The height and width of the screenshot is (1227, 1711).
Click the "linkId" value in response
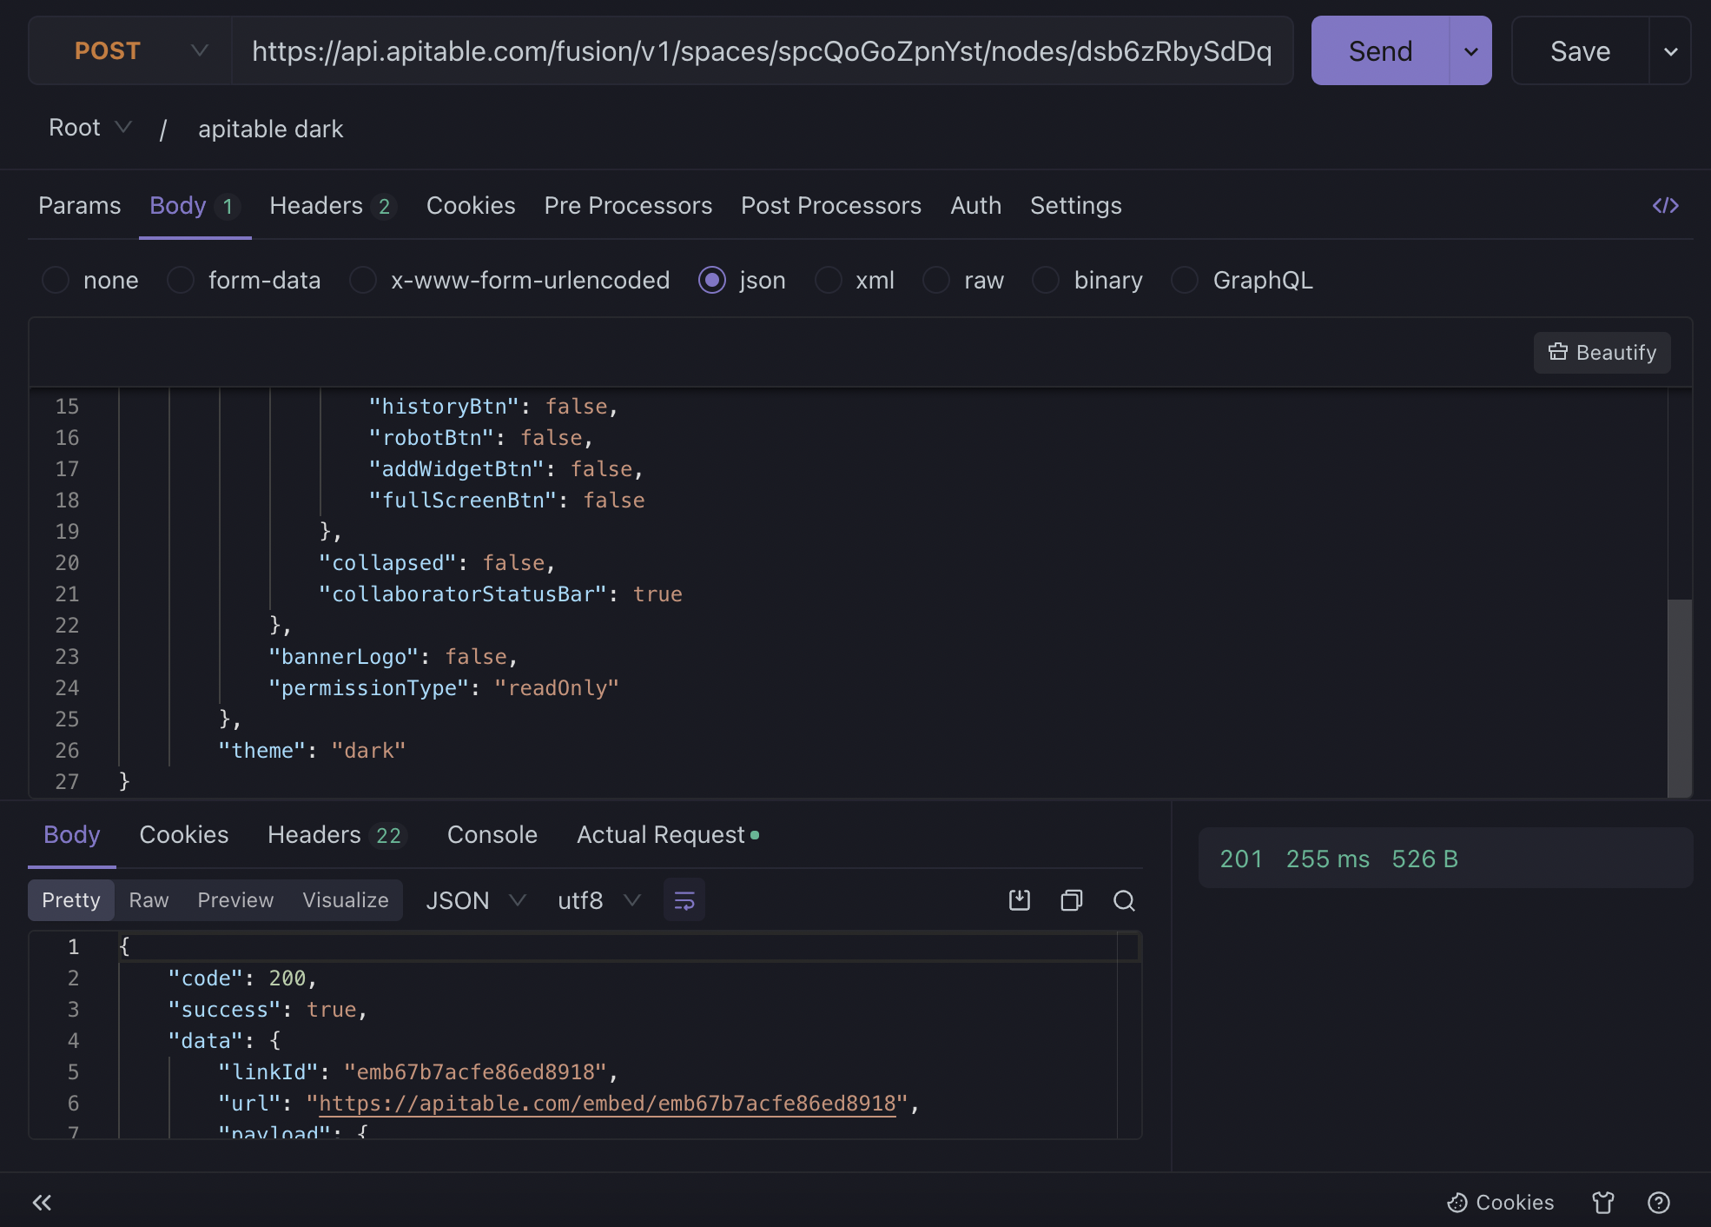tap(474, 1072)
